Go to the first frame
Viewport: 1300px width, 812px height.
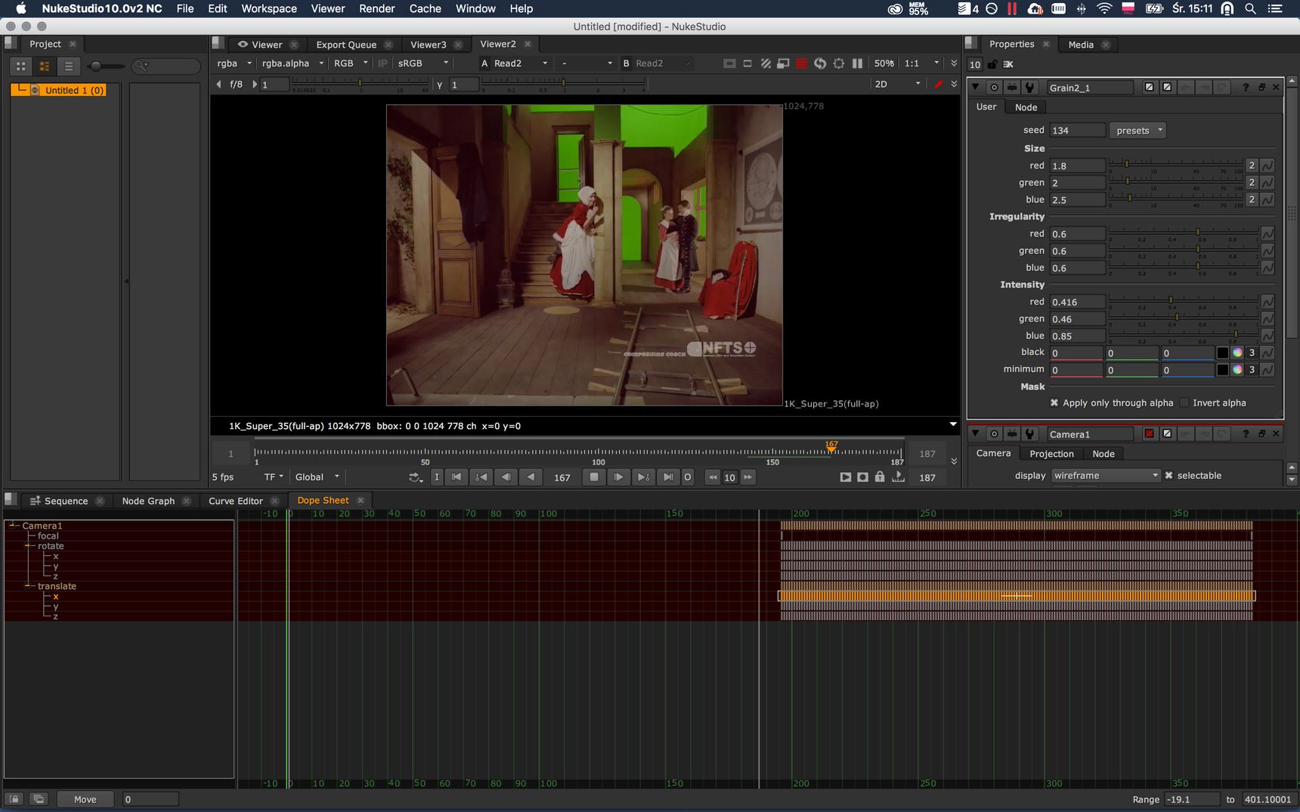click(x=456, y=477)
